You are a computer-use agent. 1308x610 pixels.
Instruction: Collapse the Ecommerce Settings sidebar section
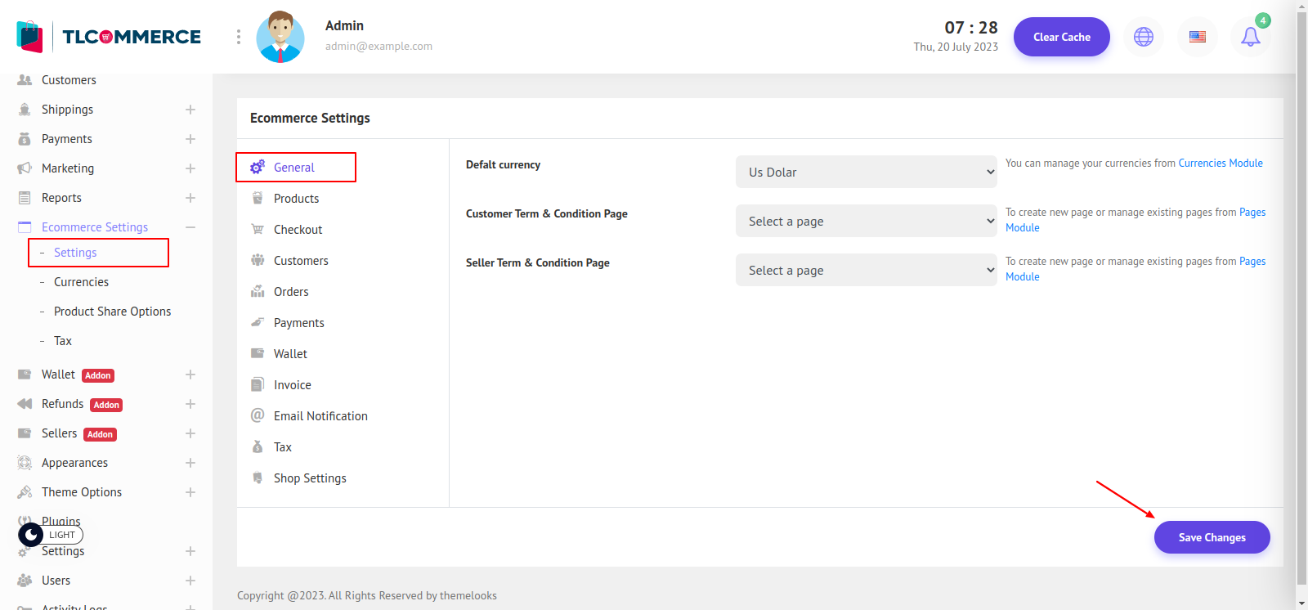190,227
